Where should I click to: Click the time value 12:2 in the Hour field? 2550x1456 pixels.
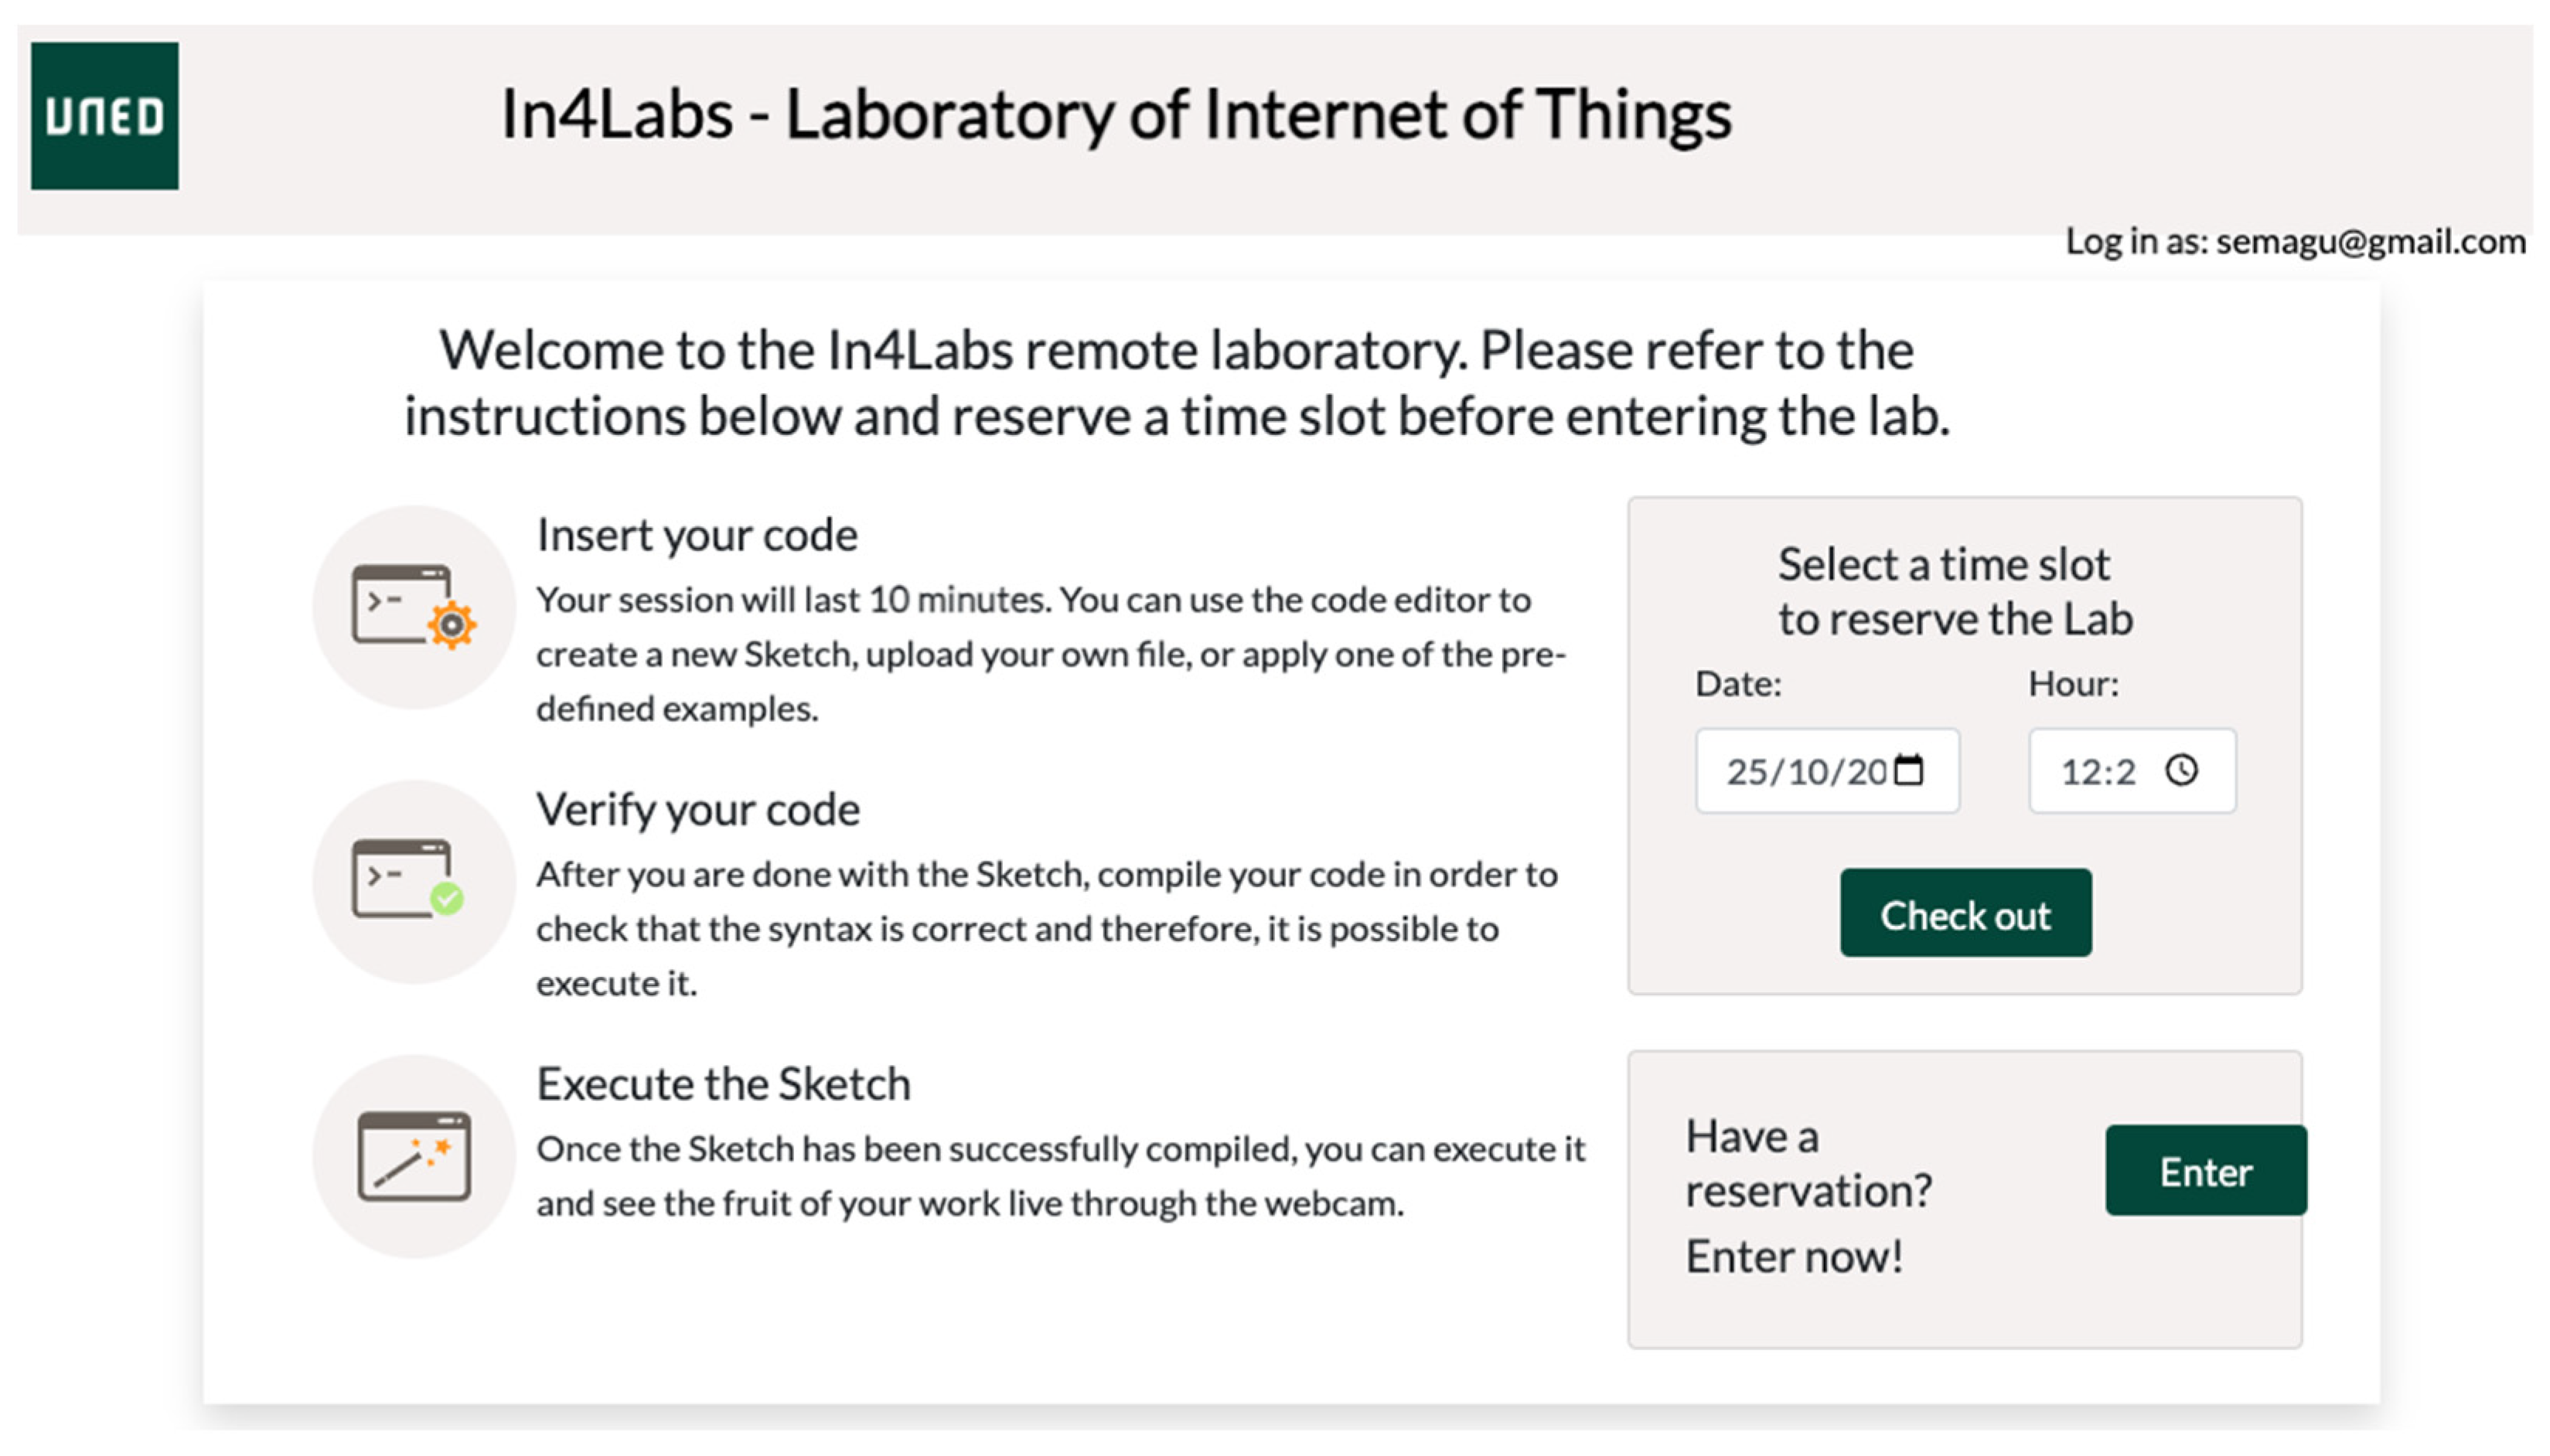pyautogui.click(x=2097, y=771)
